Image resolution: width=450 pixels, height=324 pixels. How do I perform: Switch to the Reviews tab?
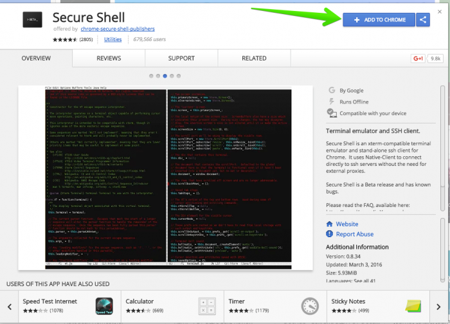coord(109,59)
